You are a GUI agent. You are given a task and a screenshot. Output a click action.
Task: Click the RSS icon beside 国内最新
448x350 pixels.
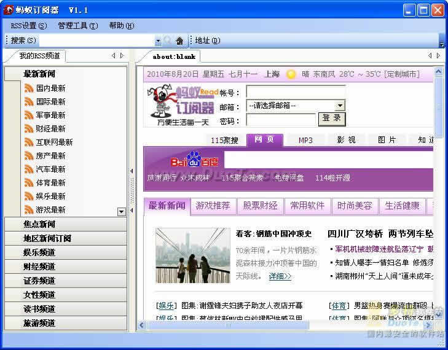click(29, 88)
